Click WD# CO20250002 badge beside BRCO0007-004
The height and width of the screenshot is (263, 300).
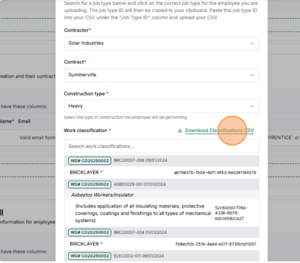89,232
